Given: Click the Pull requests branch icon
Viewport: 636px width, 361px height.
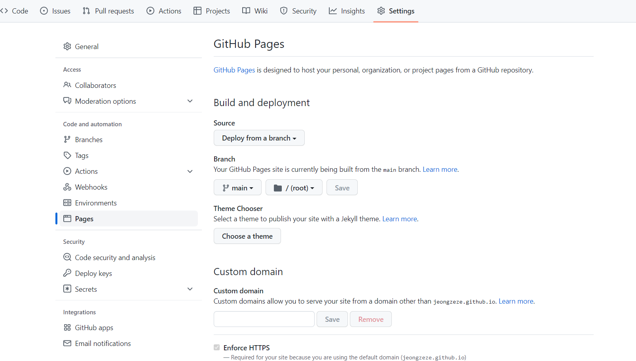Looking at the screenshot, I should coord(86,11).
